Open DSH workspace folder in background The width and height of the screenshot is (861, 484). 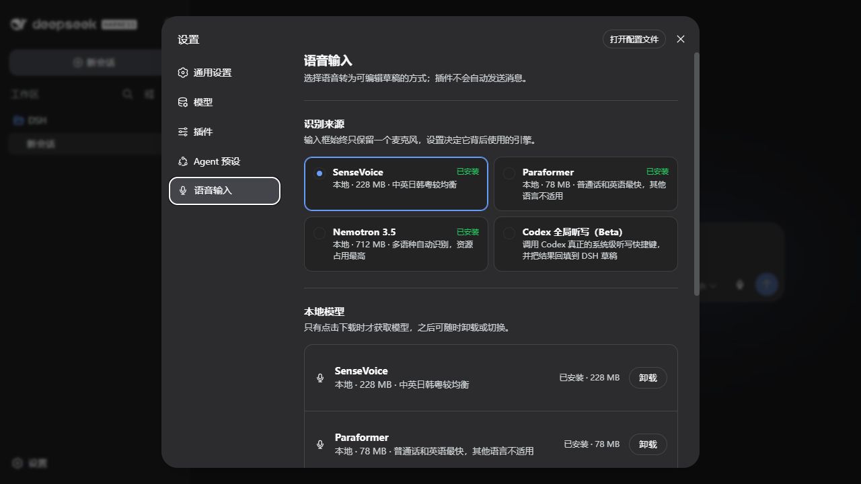click(x=38, y=120)
